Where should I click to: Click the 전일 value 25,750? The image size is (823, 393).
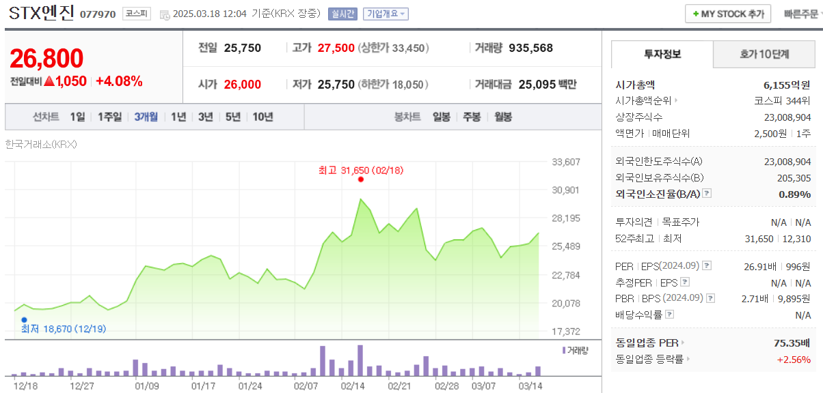tap(242, 48)
